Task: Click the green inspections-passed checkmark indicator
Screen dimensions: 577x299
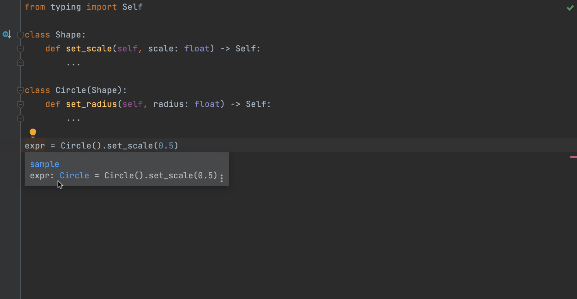Action: click(570, 7)
